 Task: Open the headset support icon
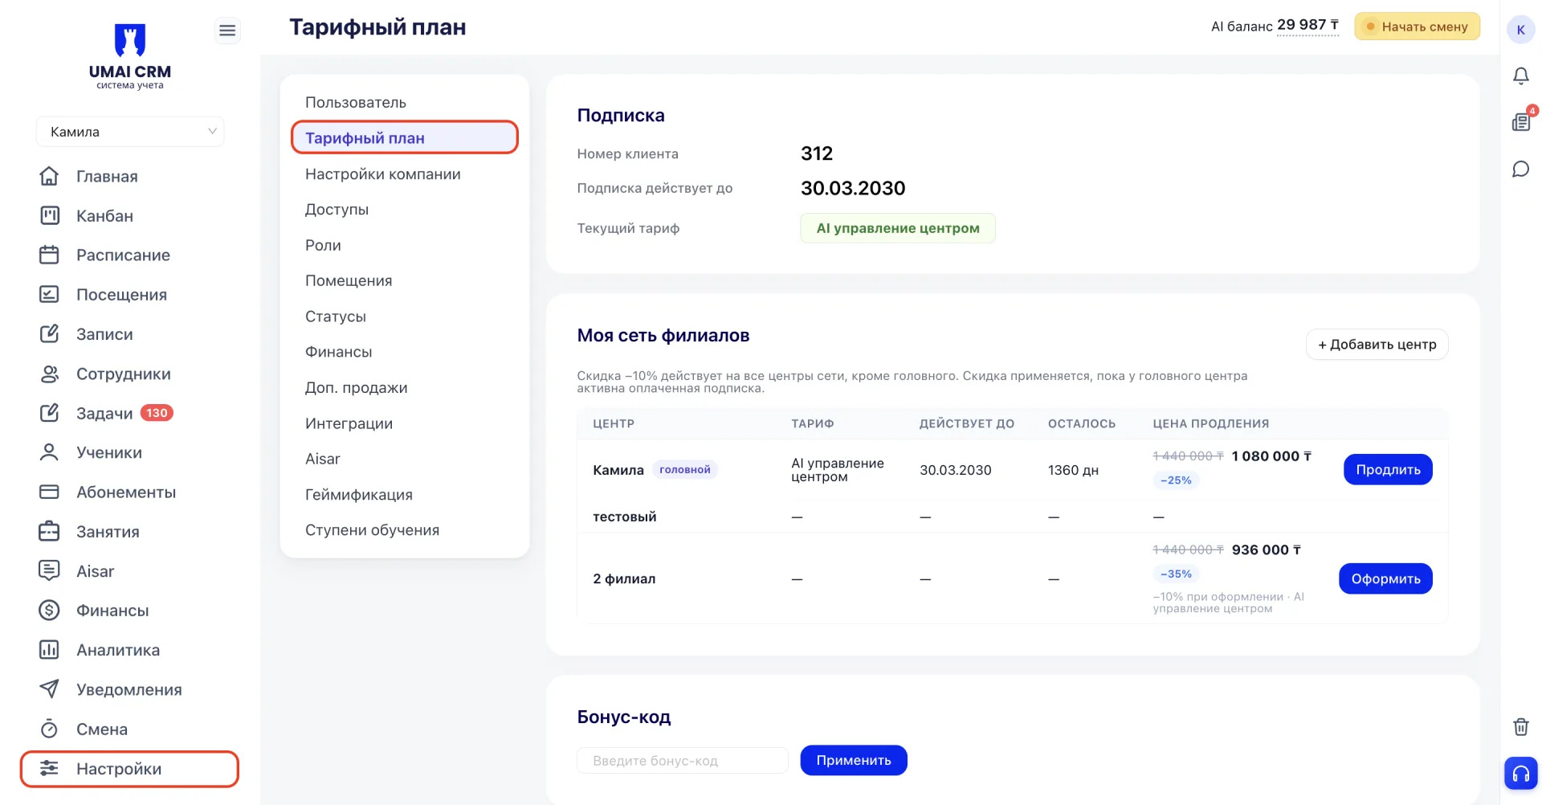(1520, 773)
